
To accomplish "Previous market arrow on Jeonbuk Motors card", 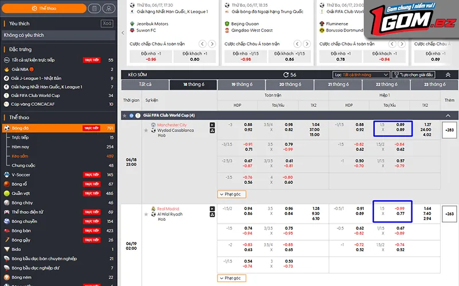I will (x=203, y=44).
